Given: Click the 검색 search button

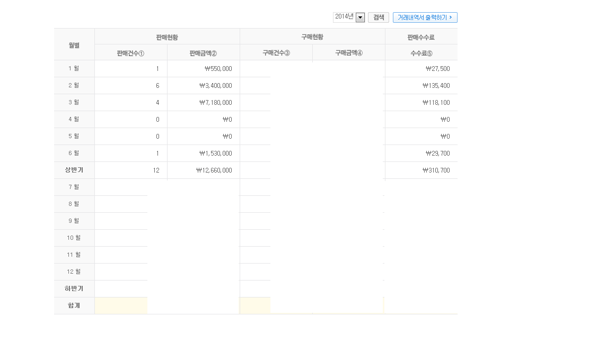Looking at the screenshot, I should point(379,17).
